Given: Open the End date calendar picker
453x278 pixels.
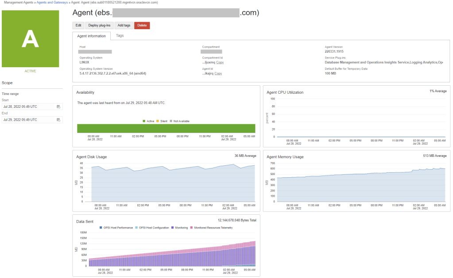Looking at the screenshot, I should [58, 120].
